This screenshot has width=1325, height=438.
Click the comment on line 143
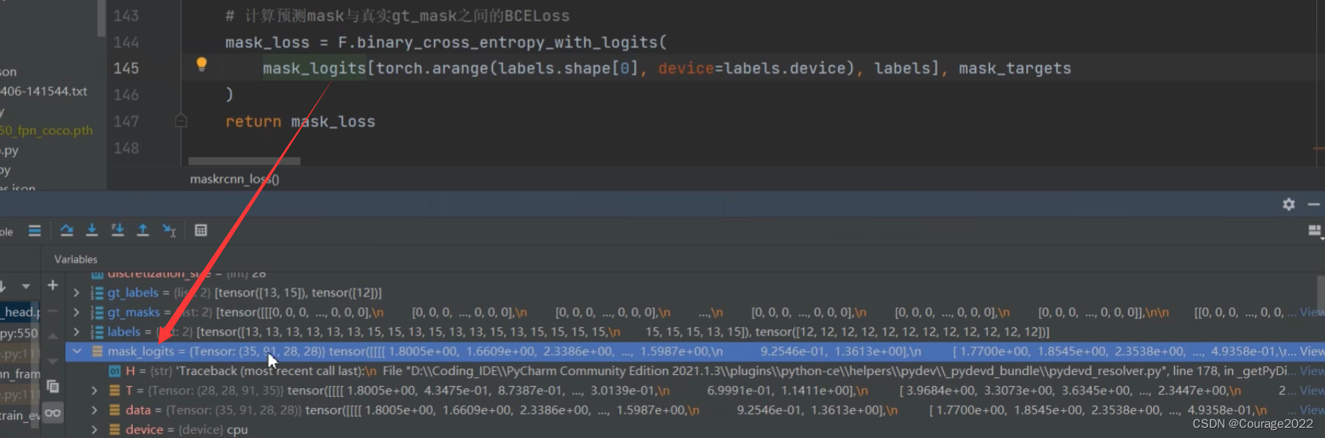point(397,15)
